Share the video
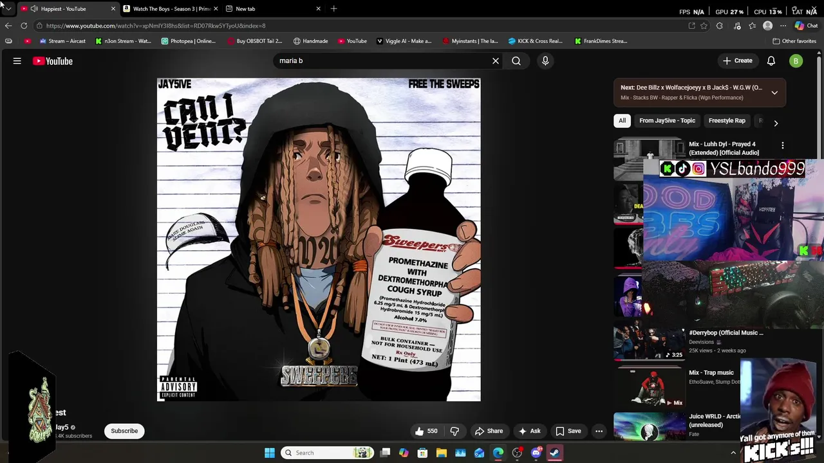This screenshot has width=824, height=463. [489, 431]
